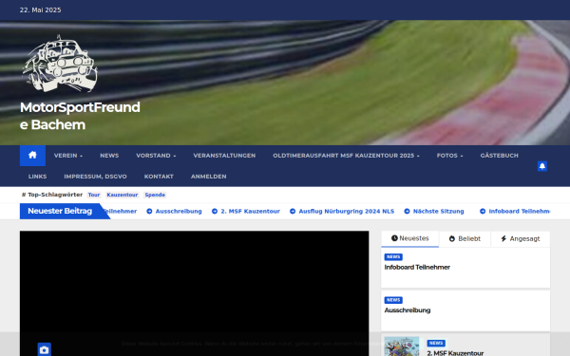570x356 pixels.
Task: Expand the Verein dropdown menu
Action: point(68,156)
